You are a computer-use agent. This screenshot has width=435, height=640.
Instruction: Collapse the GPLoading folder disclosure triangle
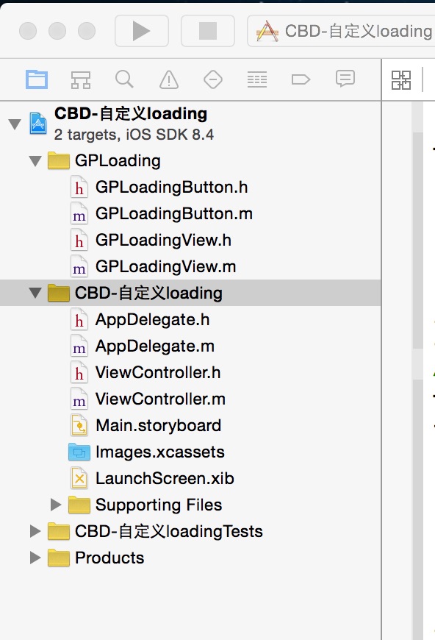(35, 161)
